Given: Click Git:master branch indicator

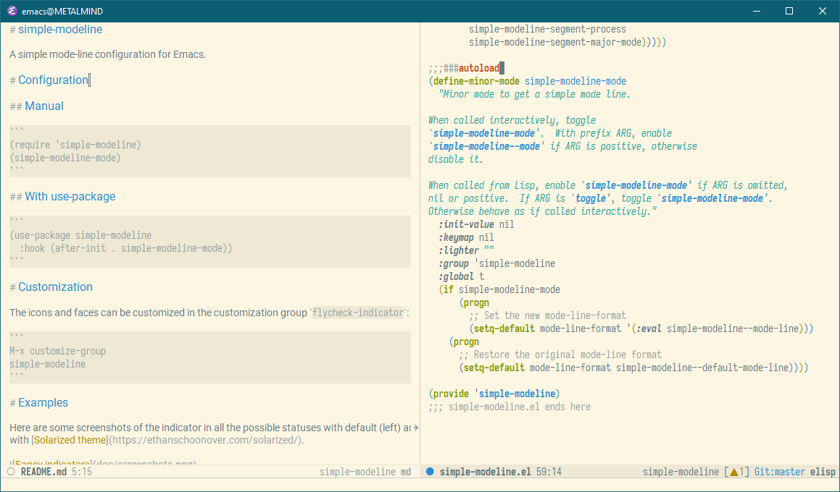Looking at the screenshot, I should (x=779, y=472).
